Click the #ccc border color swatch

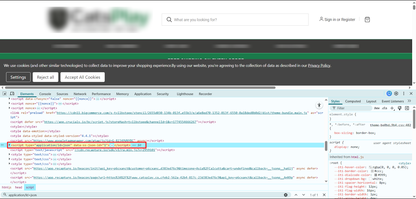coord(372,171)
